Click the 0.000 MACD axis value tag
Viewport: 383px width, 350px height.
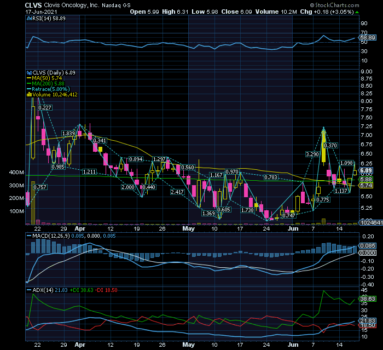(x=368, y=253)
